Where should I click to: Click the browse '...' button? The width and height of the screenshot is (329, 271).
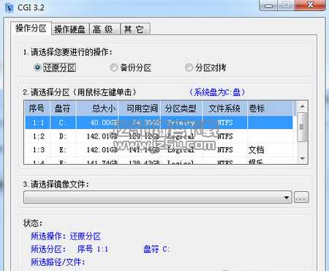tap(301, 197)
